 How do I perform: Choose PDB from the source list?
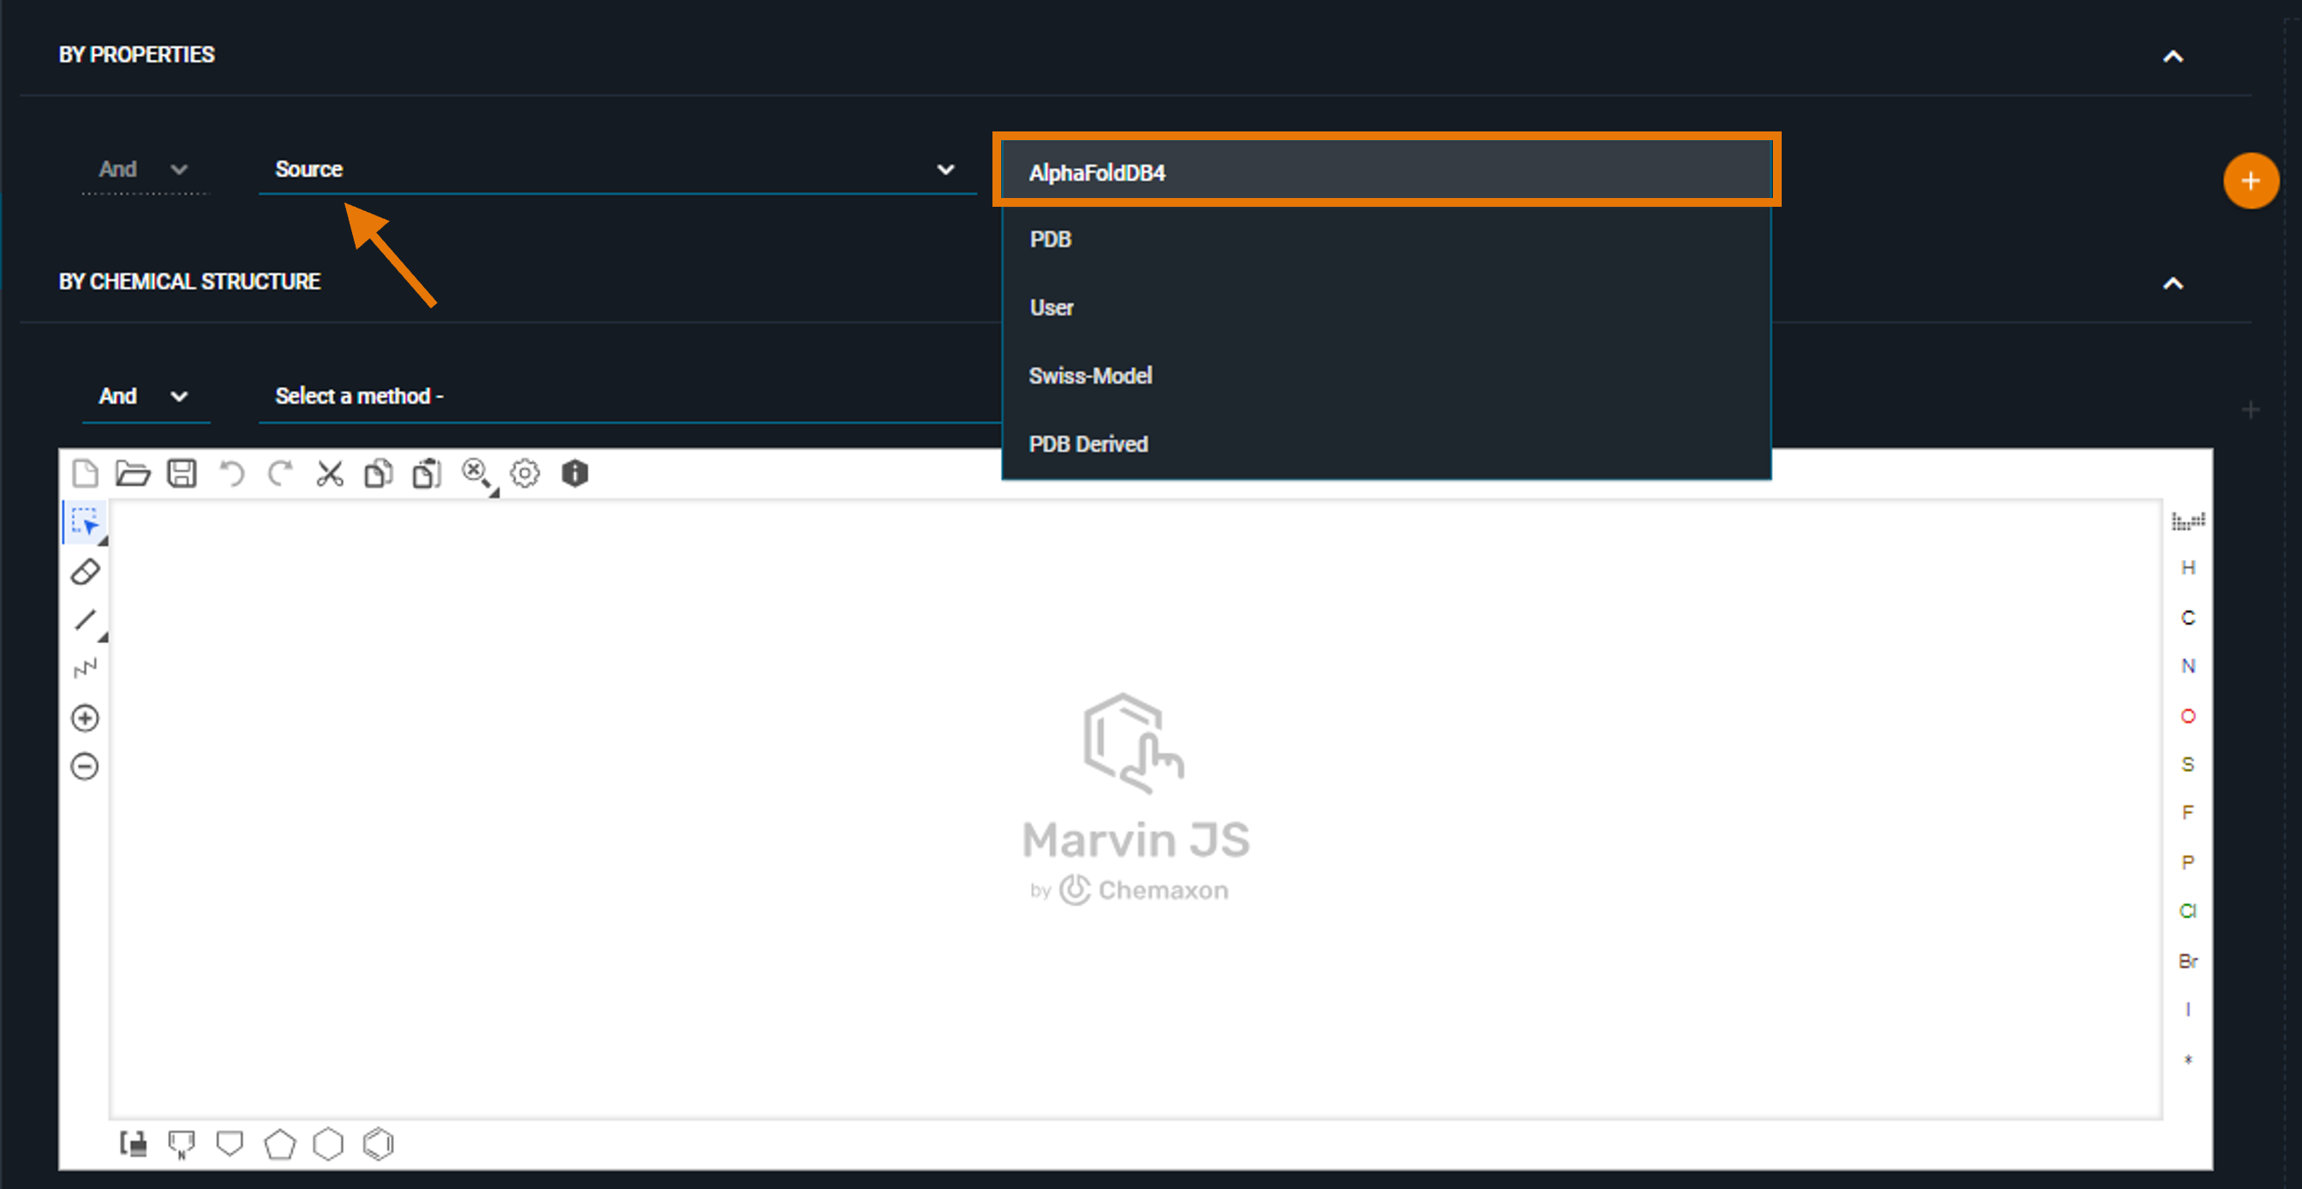point(1386,239)
